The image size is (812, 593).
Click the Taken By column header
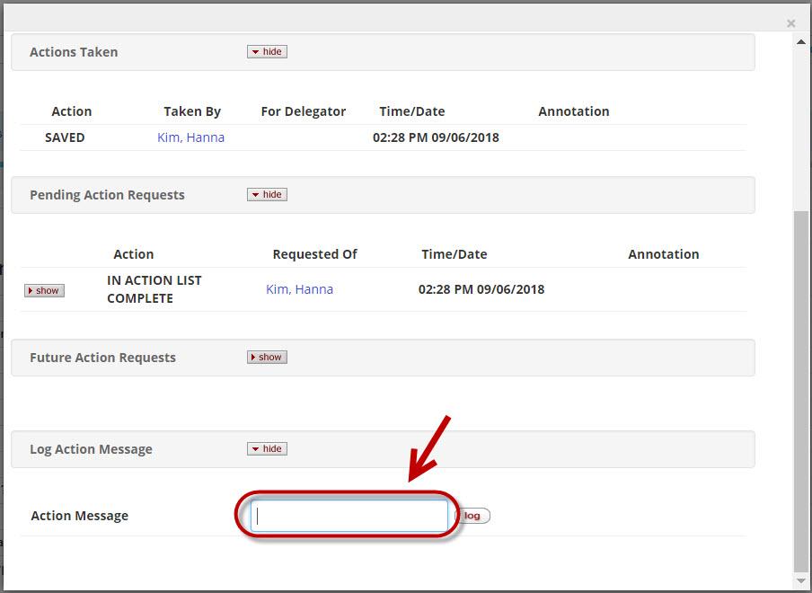point(192,111)
